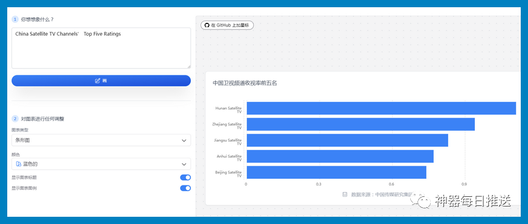Click the palette icon in color dropdown

19,164
